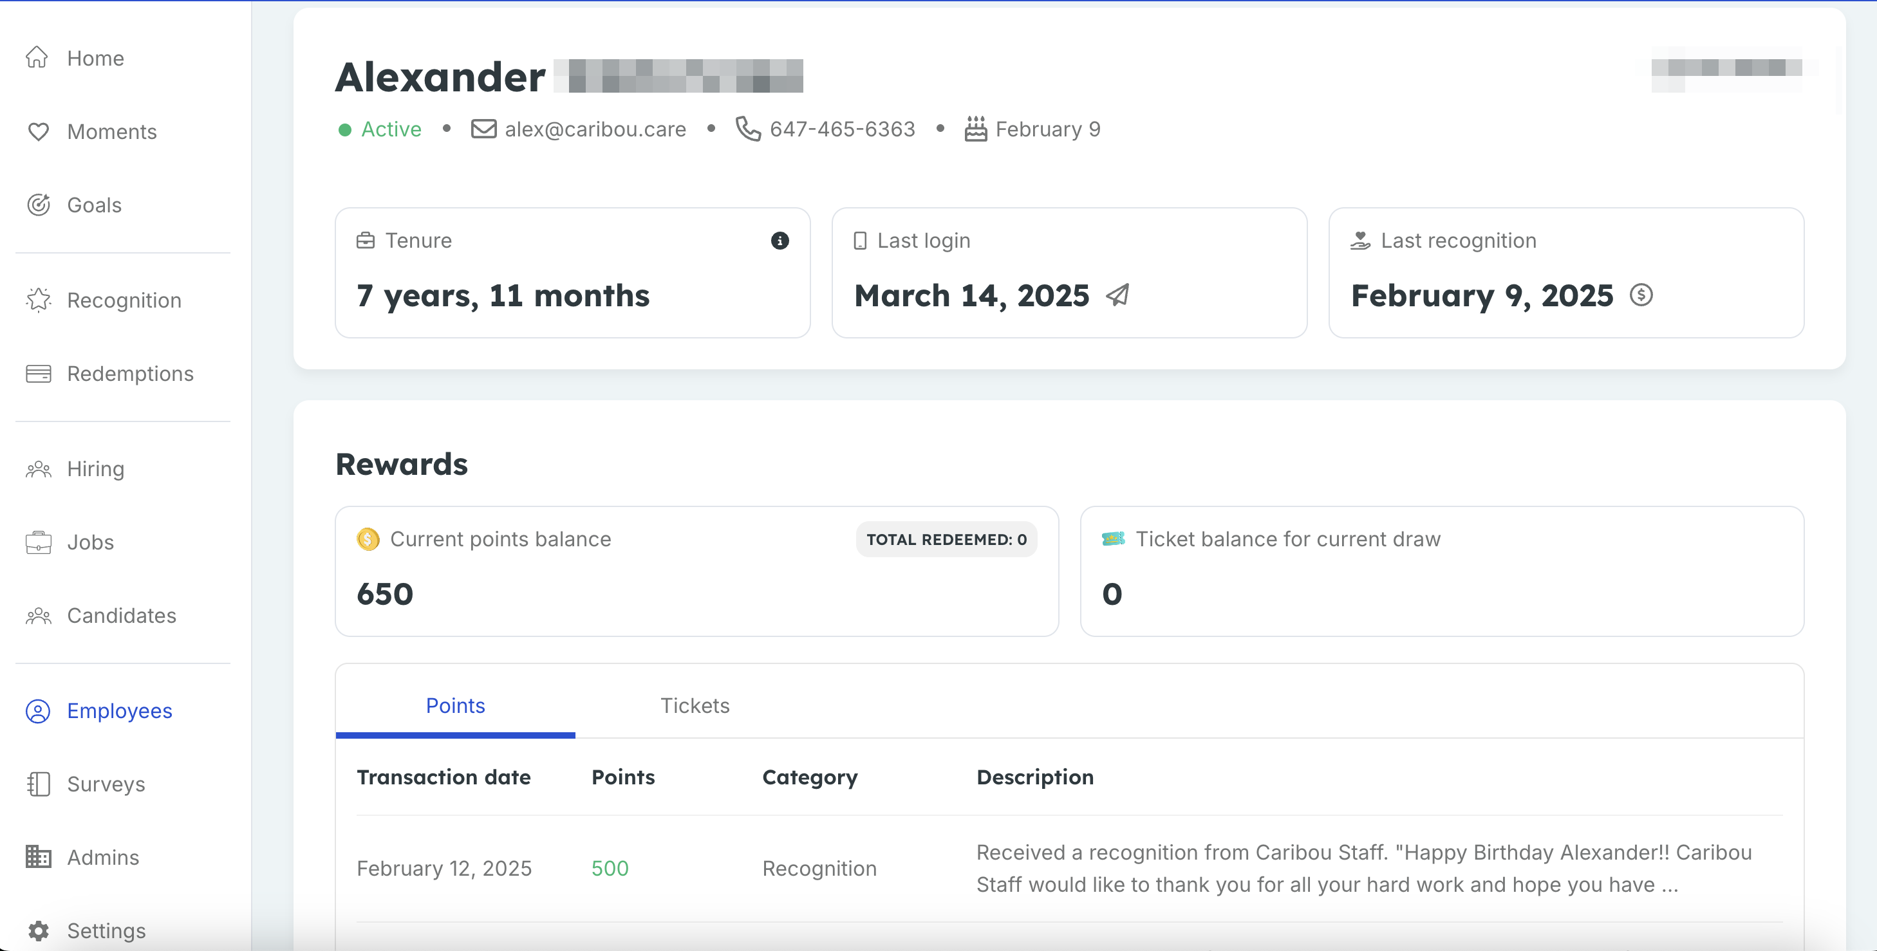Switch to the Points tab
The image size is (1877, 951).
tap(455, 705)
